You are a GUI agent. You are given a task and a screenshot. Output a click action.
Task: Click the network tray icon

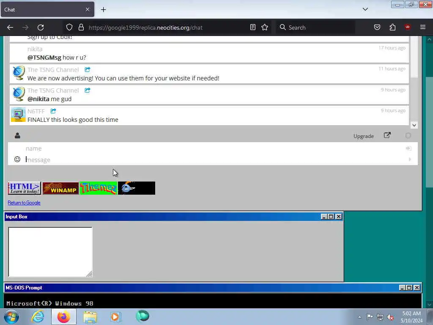(380, 317)
